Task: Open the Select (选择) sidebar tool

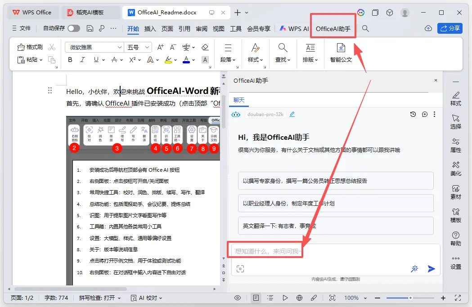Action: click(456, 122)
